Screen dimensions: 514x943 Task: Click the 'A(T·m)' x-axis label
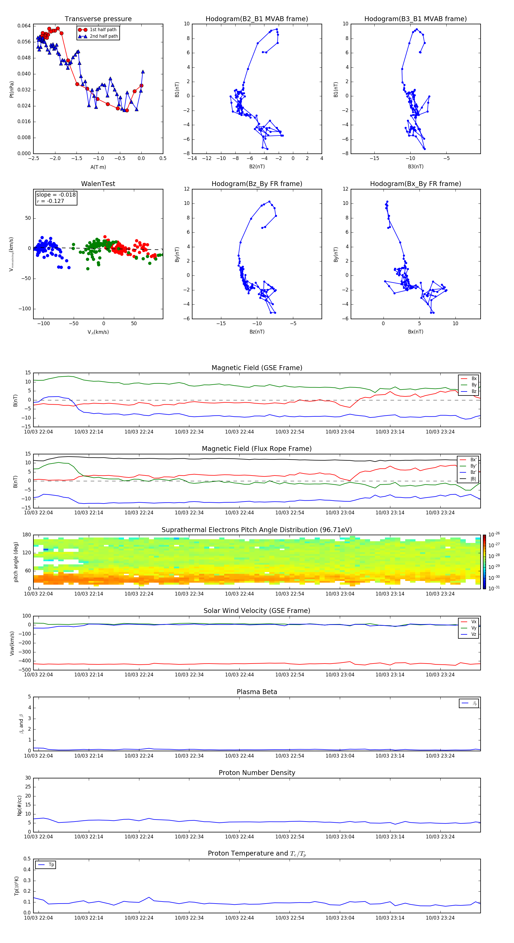click(98, 167)
